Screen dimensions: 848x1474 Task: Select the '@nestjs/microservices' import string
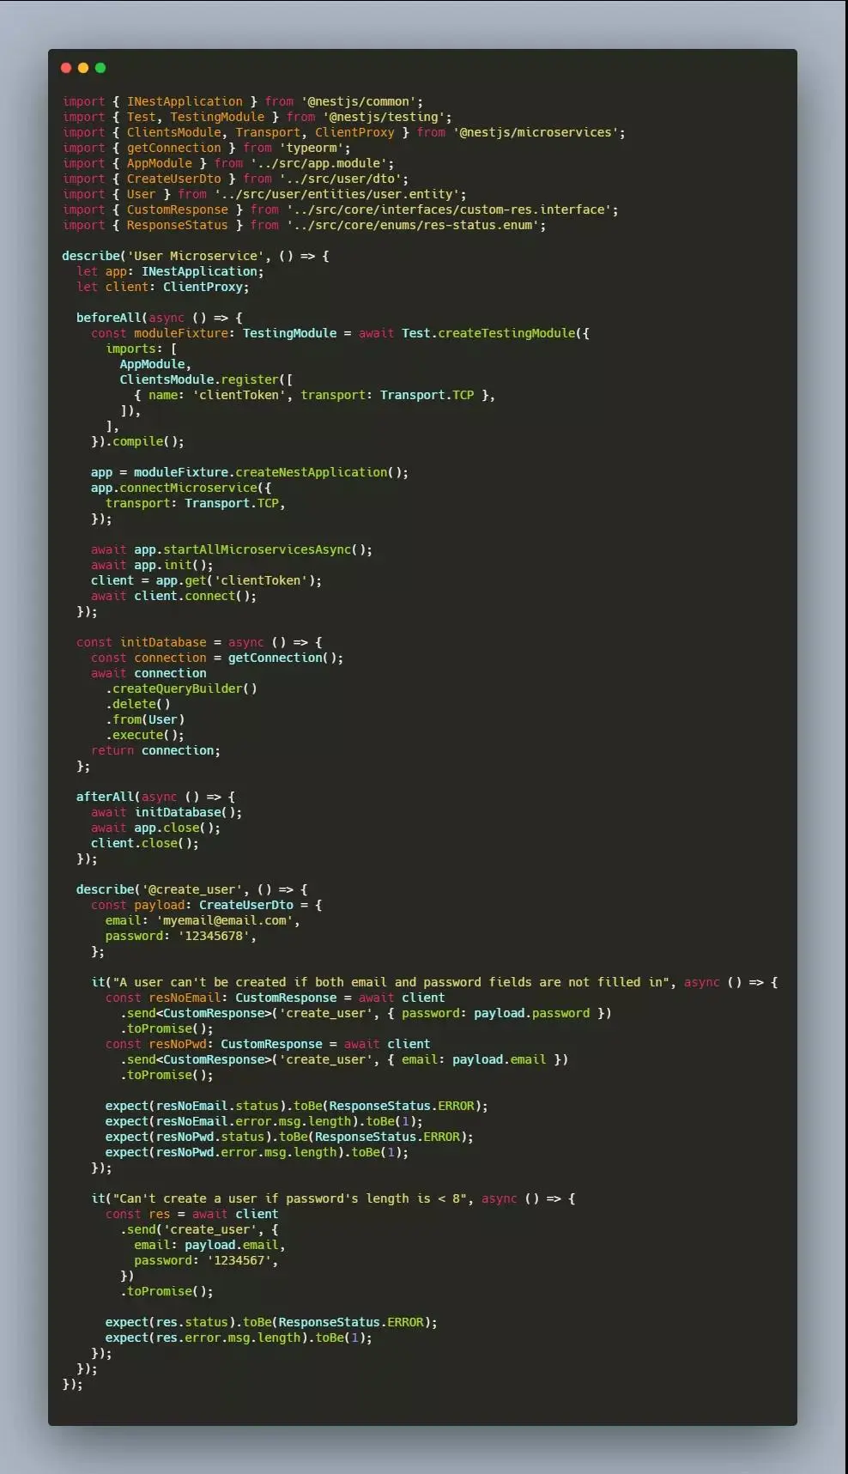coord(536,132)
